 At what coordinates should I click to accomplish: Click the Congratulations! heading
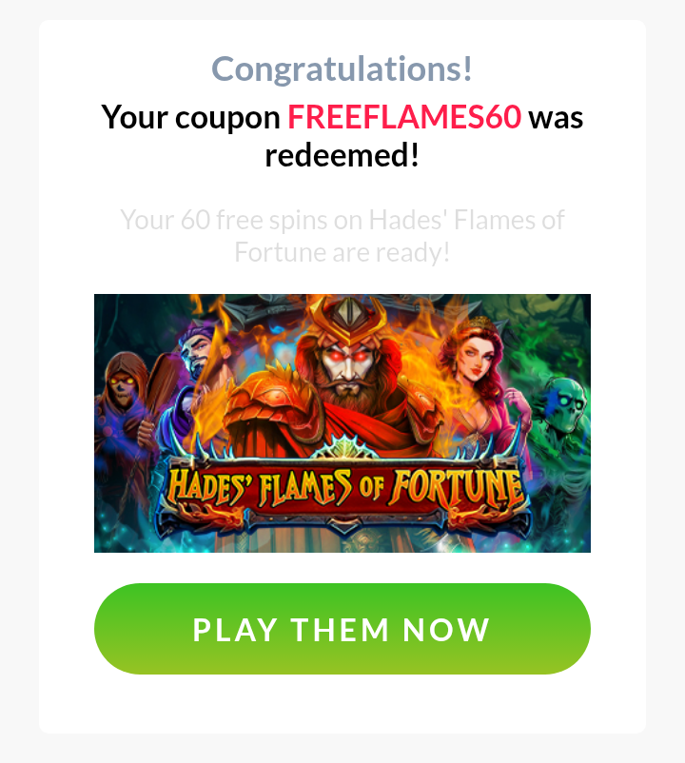coord(342,69)
